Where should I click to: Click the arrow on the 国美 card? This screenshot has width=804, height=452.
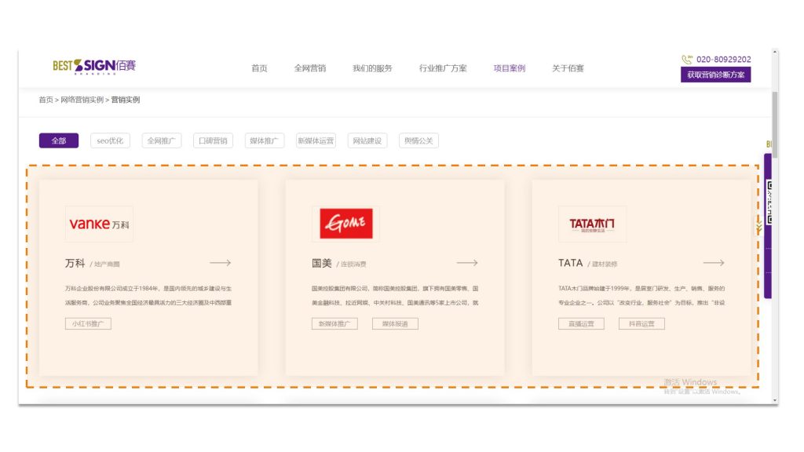[467, 263]
